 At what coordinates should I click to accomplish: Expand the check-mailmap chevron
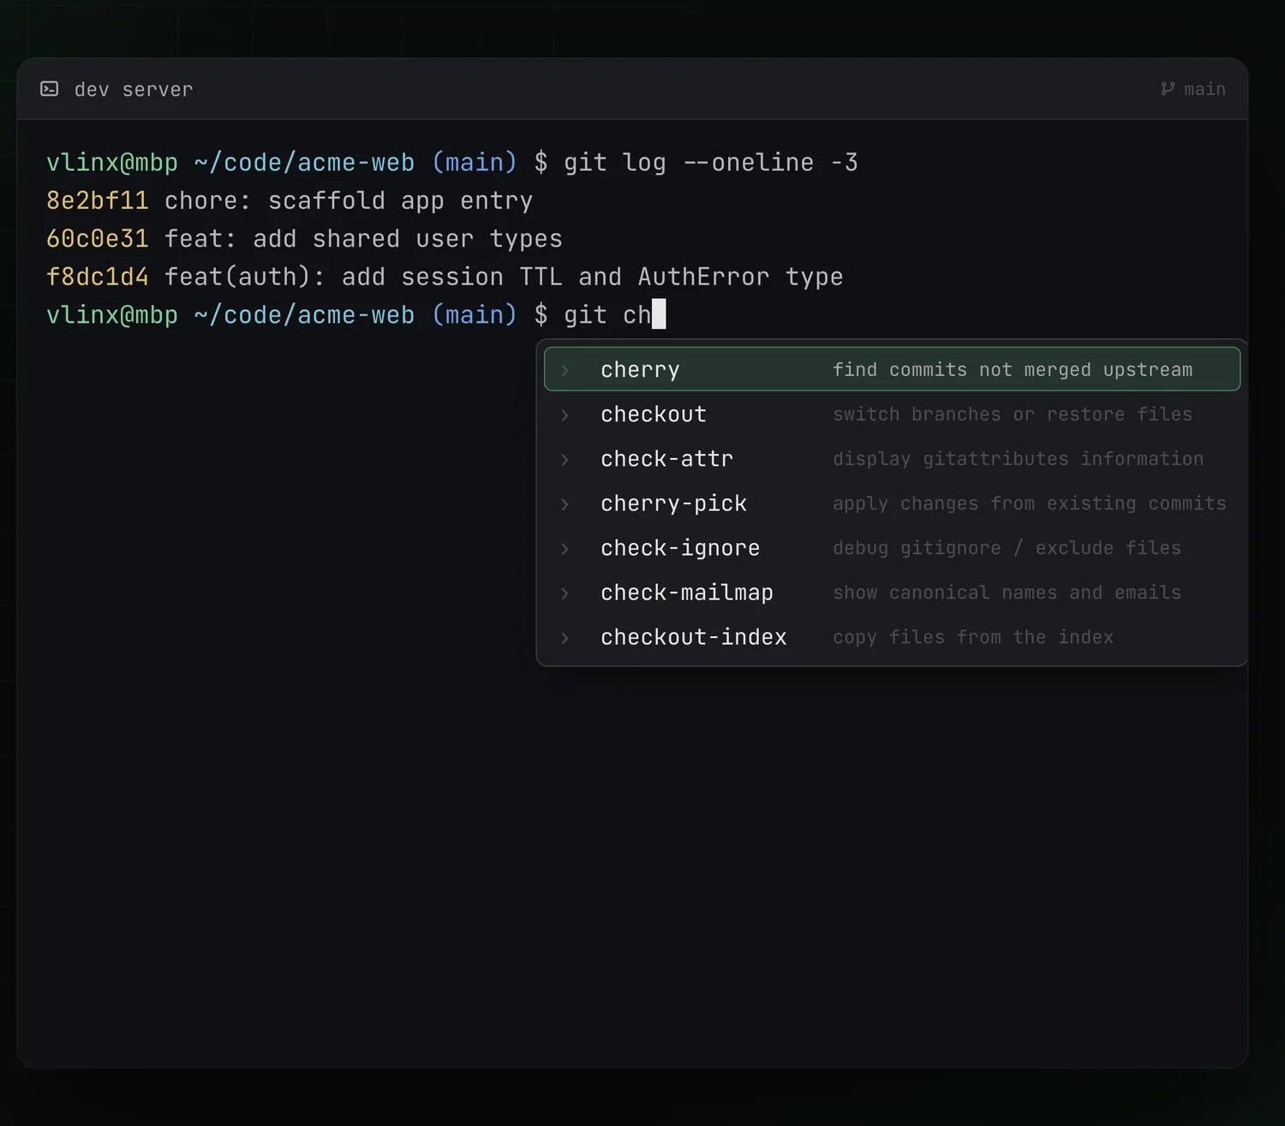tap(565, 593)
